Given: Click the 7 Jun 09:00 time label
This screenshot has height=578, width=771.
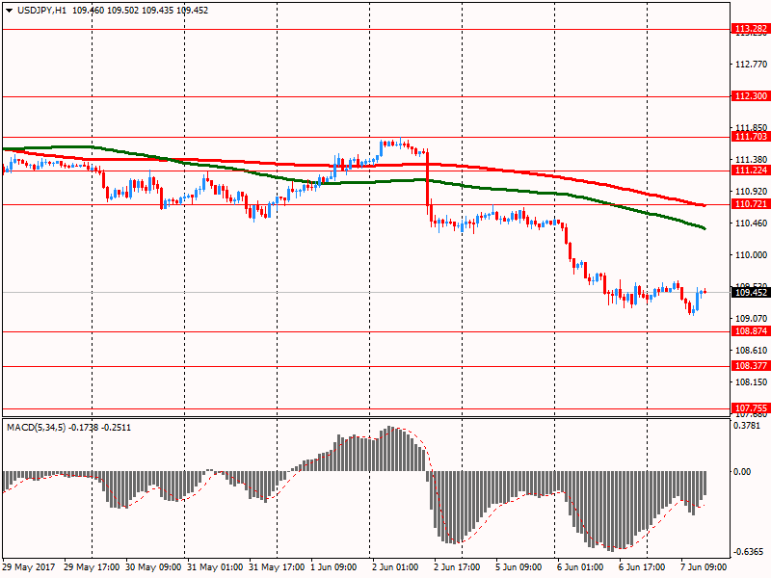Looking at the screenshot, I should click(704, 567).
